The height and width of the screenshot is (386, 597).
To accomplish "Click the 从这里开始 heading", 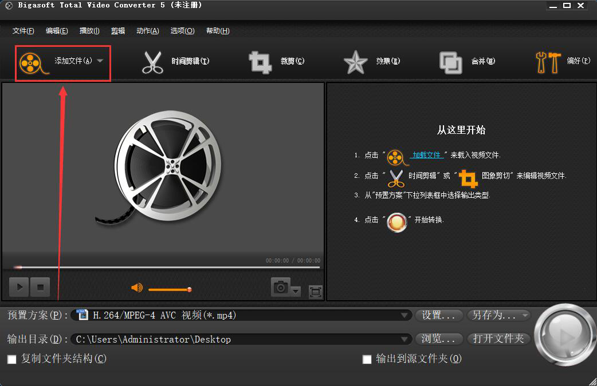I will coord(461,130).
